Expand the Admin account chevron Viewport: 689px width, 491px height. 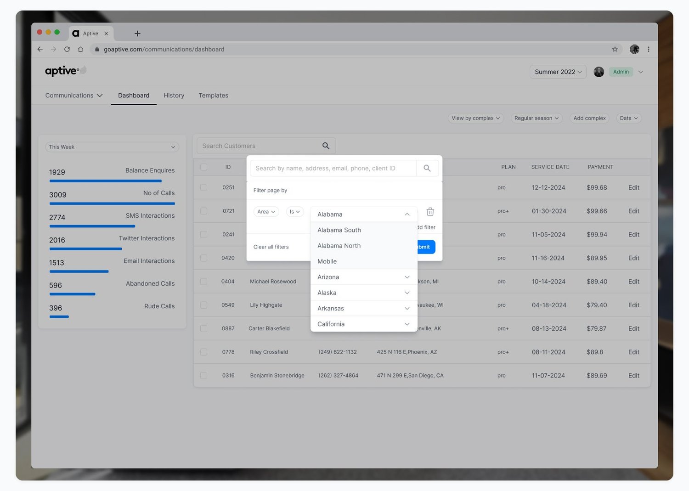(x=641, y=72)
